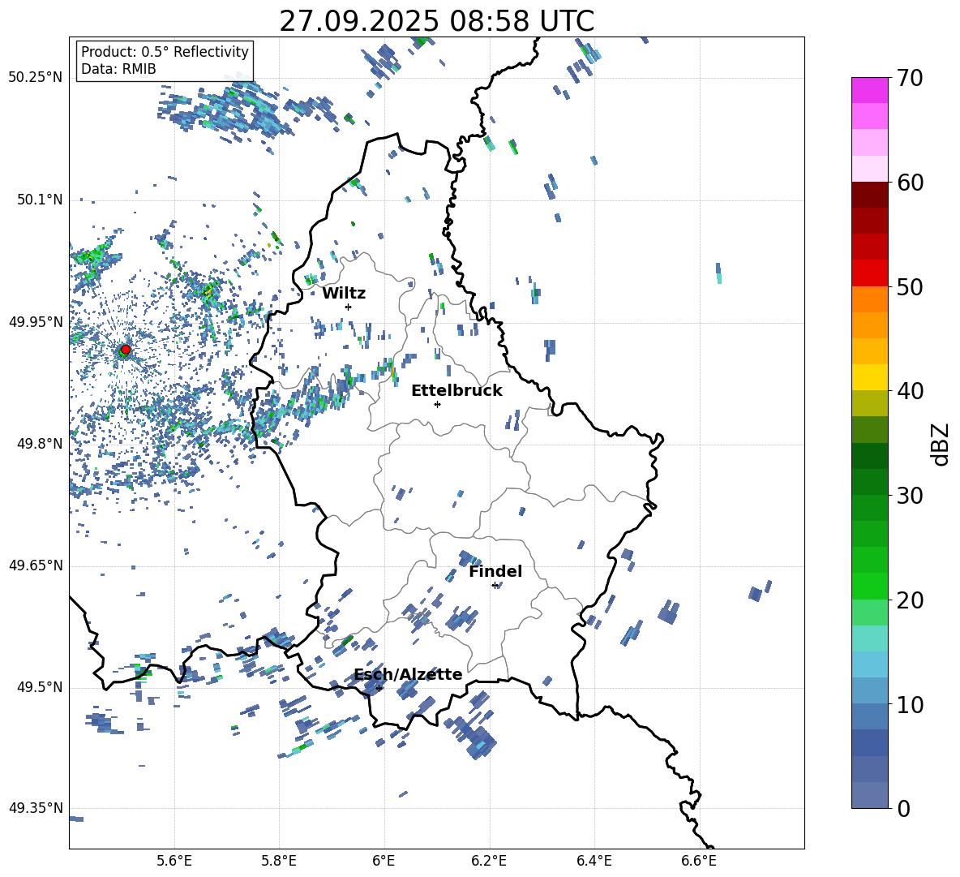960x877 pixels.
Task: Select the Wiltz city label
Action: (x=344, y=293)
